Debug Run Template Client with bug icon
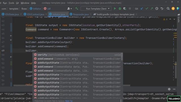The height and width of the screenshot is (102, 181). (x=120, y=8)
